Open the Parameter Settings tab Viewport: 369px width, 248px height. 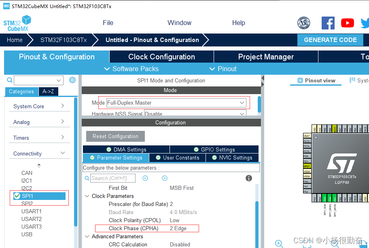point(116,158)
